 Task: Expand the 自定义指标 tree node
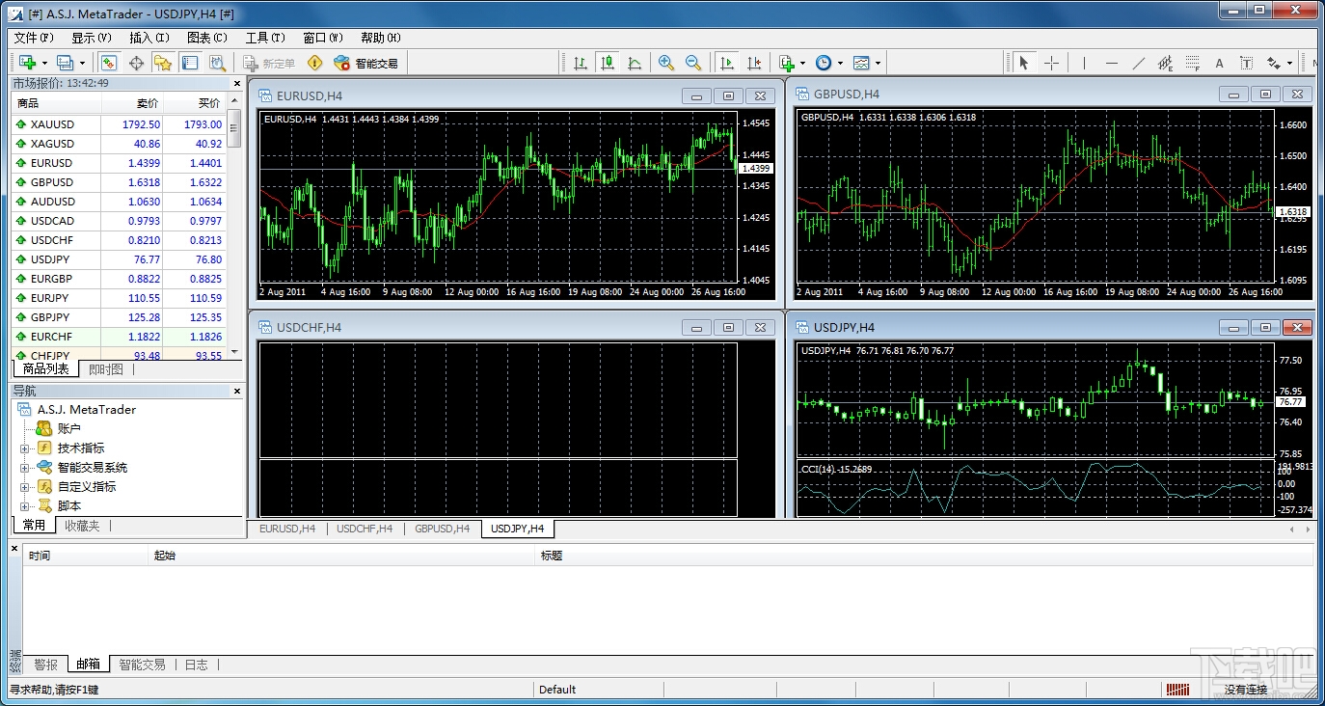(25, 487)
